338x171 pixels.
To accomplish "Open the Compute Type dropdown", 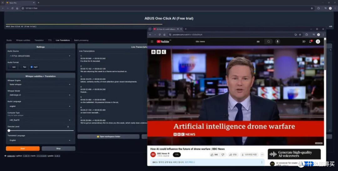I will coord(40,120).
